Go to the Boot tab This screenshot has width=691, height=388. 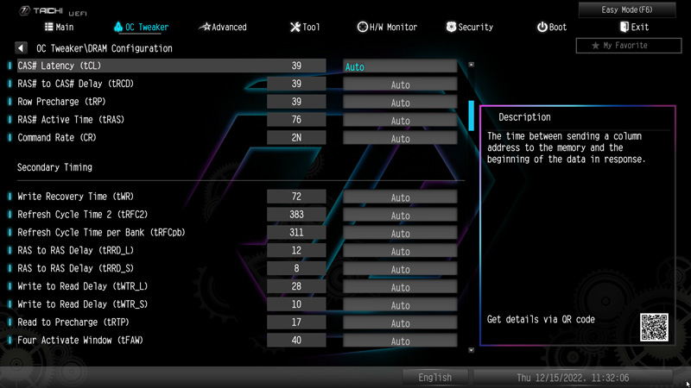point(552,28)
